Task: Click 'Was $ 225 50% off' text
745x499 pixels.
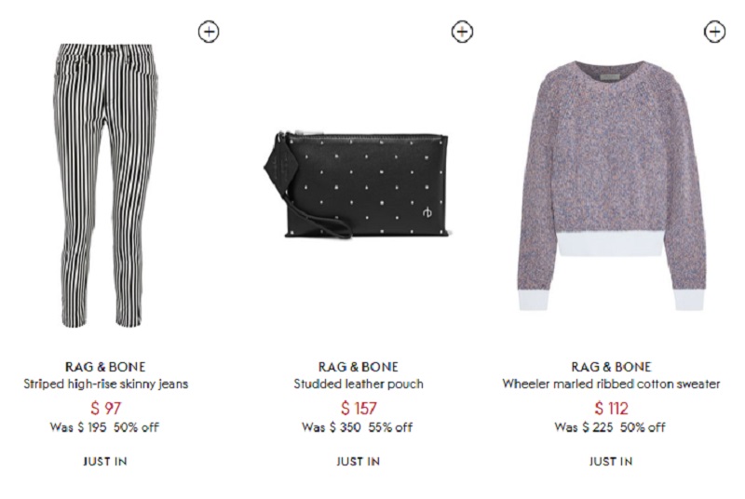Action: click(x=610, y=427)
